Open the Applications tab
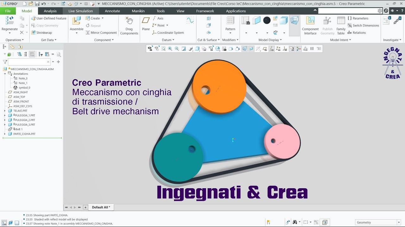 236,11
